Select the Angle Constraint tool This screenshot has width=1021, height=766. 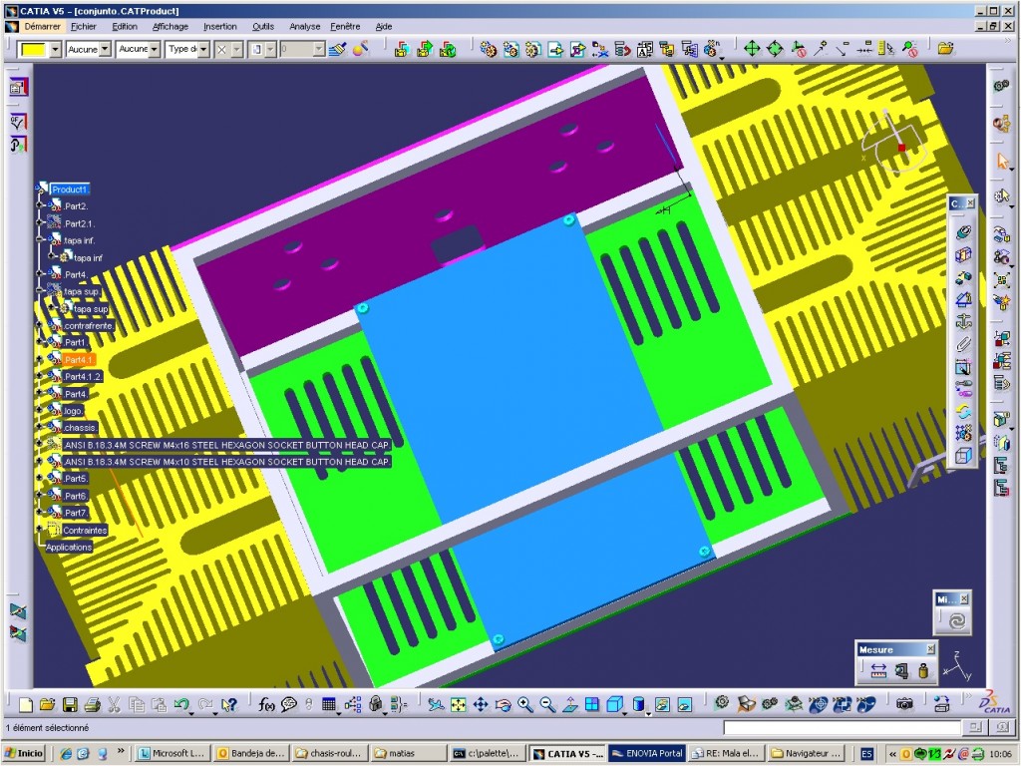(x=964, y=299)
